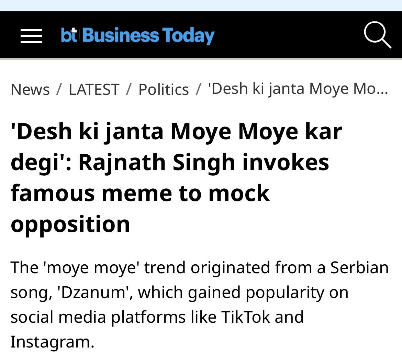Click the truncated article title breadcrumb
402x364 pixels.
click(298, 89)
